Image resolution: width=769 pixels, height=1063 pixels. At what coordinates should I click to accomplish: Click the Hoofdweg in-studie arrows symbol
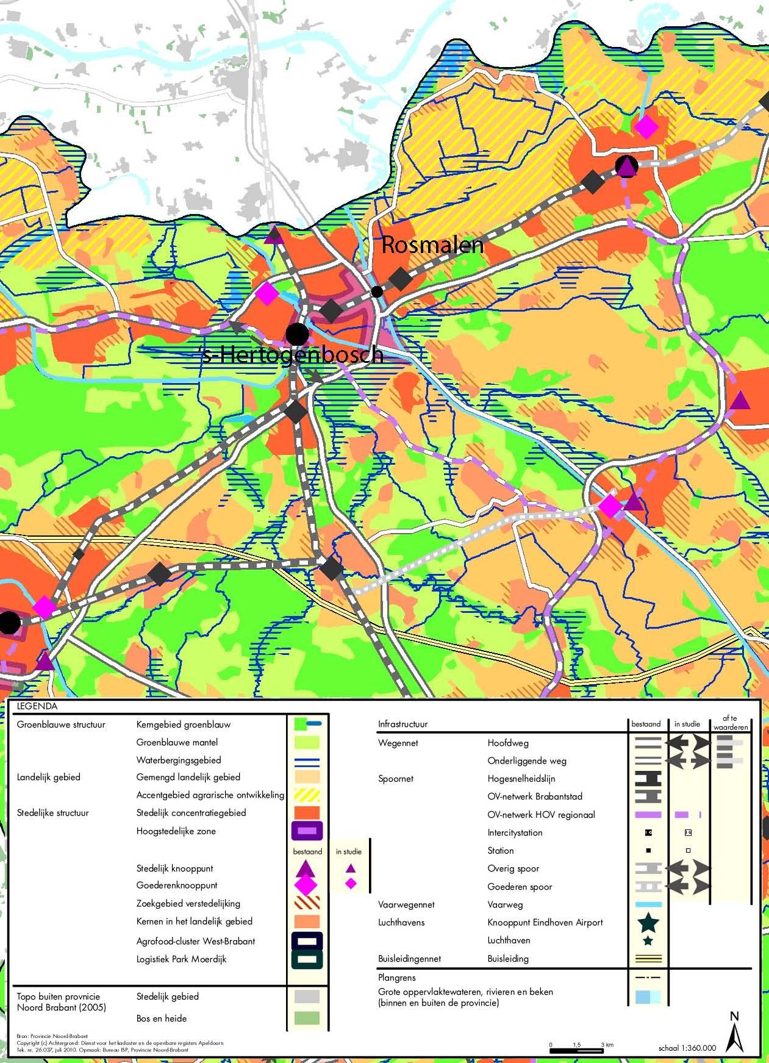[688, 743]
